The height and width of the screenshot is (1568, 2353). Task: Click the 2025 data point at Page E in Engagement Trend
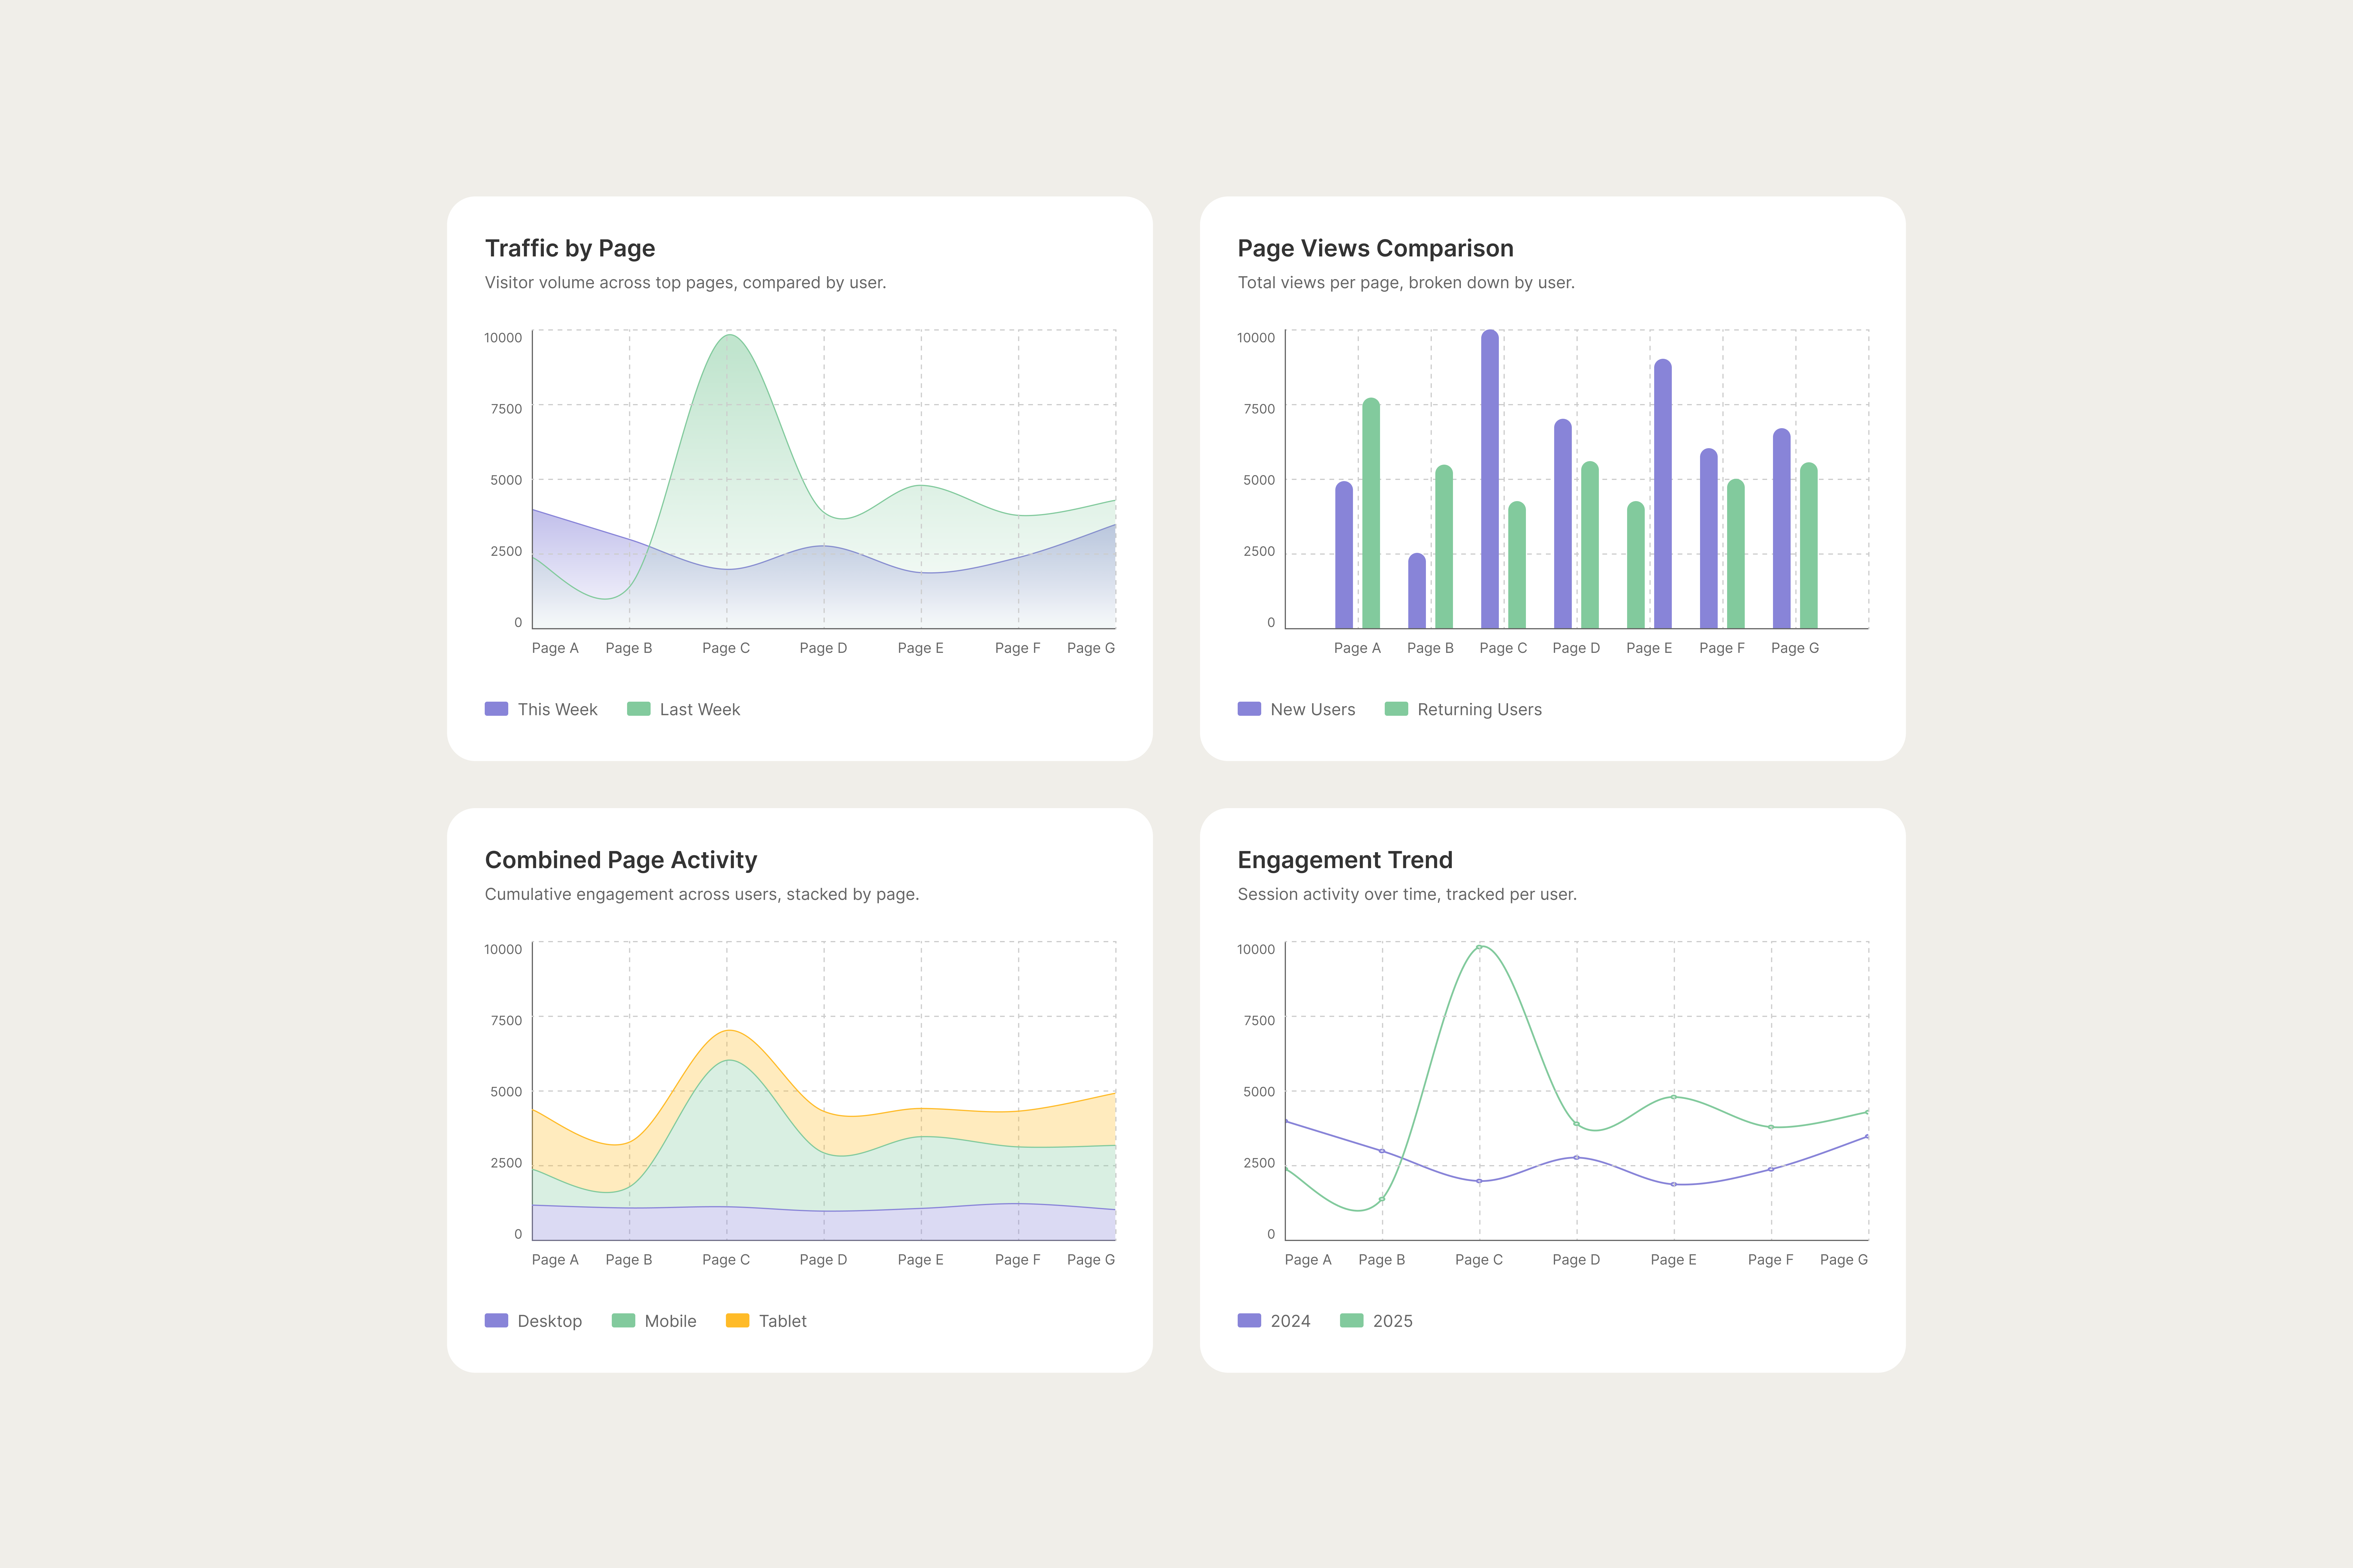tap(1674, 1097)
